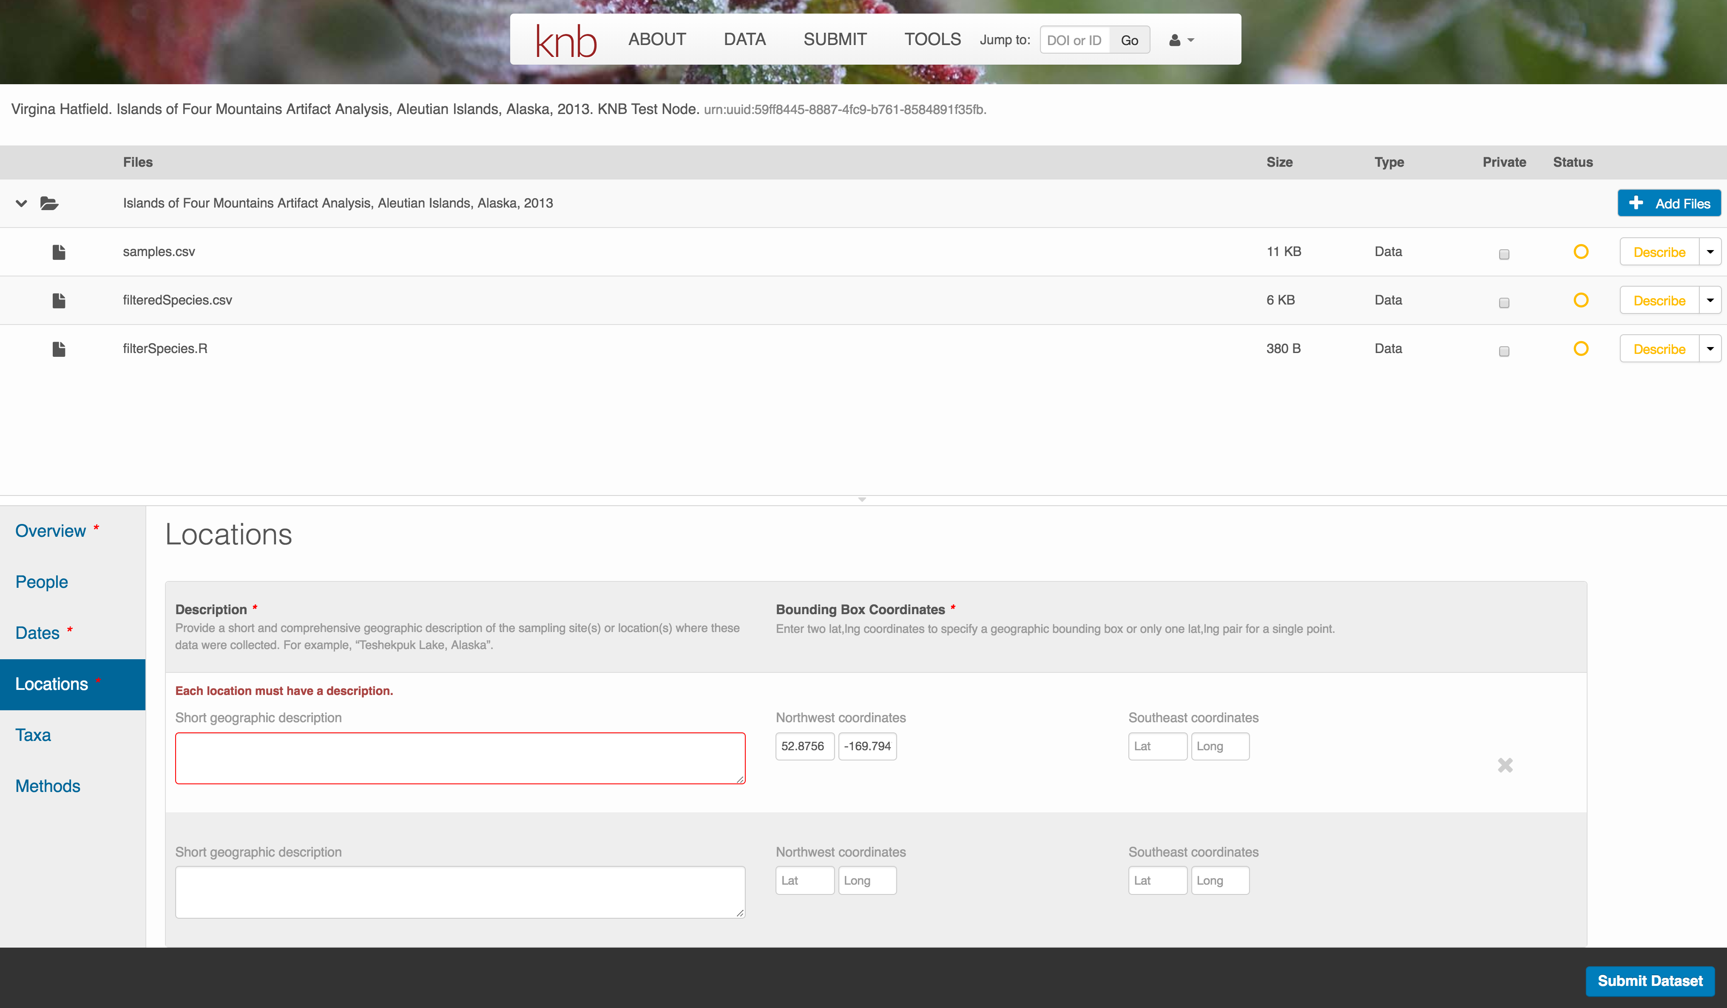
Task: Click the urn:uuid identifier text
Action: tap(845, 110)
